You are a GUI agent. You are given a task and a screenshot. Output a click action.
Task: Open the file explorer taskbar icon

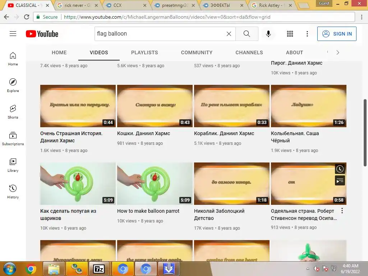click(x=54, y=269)
